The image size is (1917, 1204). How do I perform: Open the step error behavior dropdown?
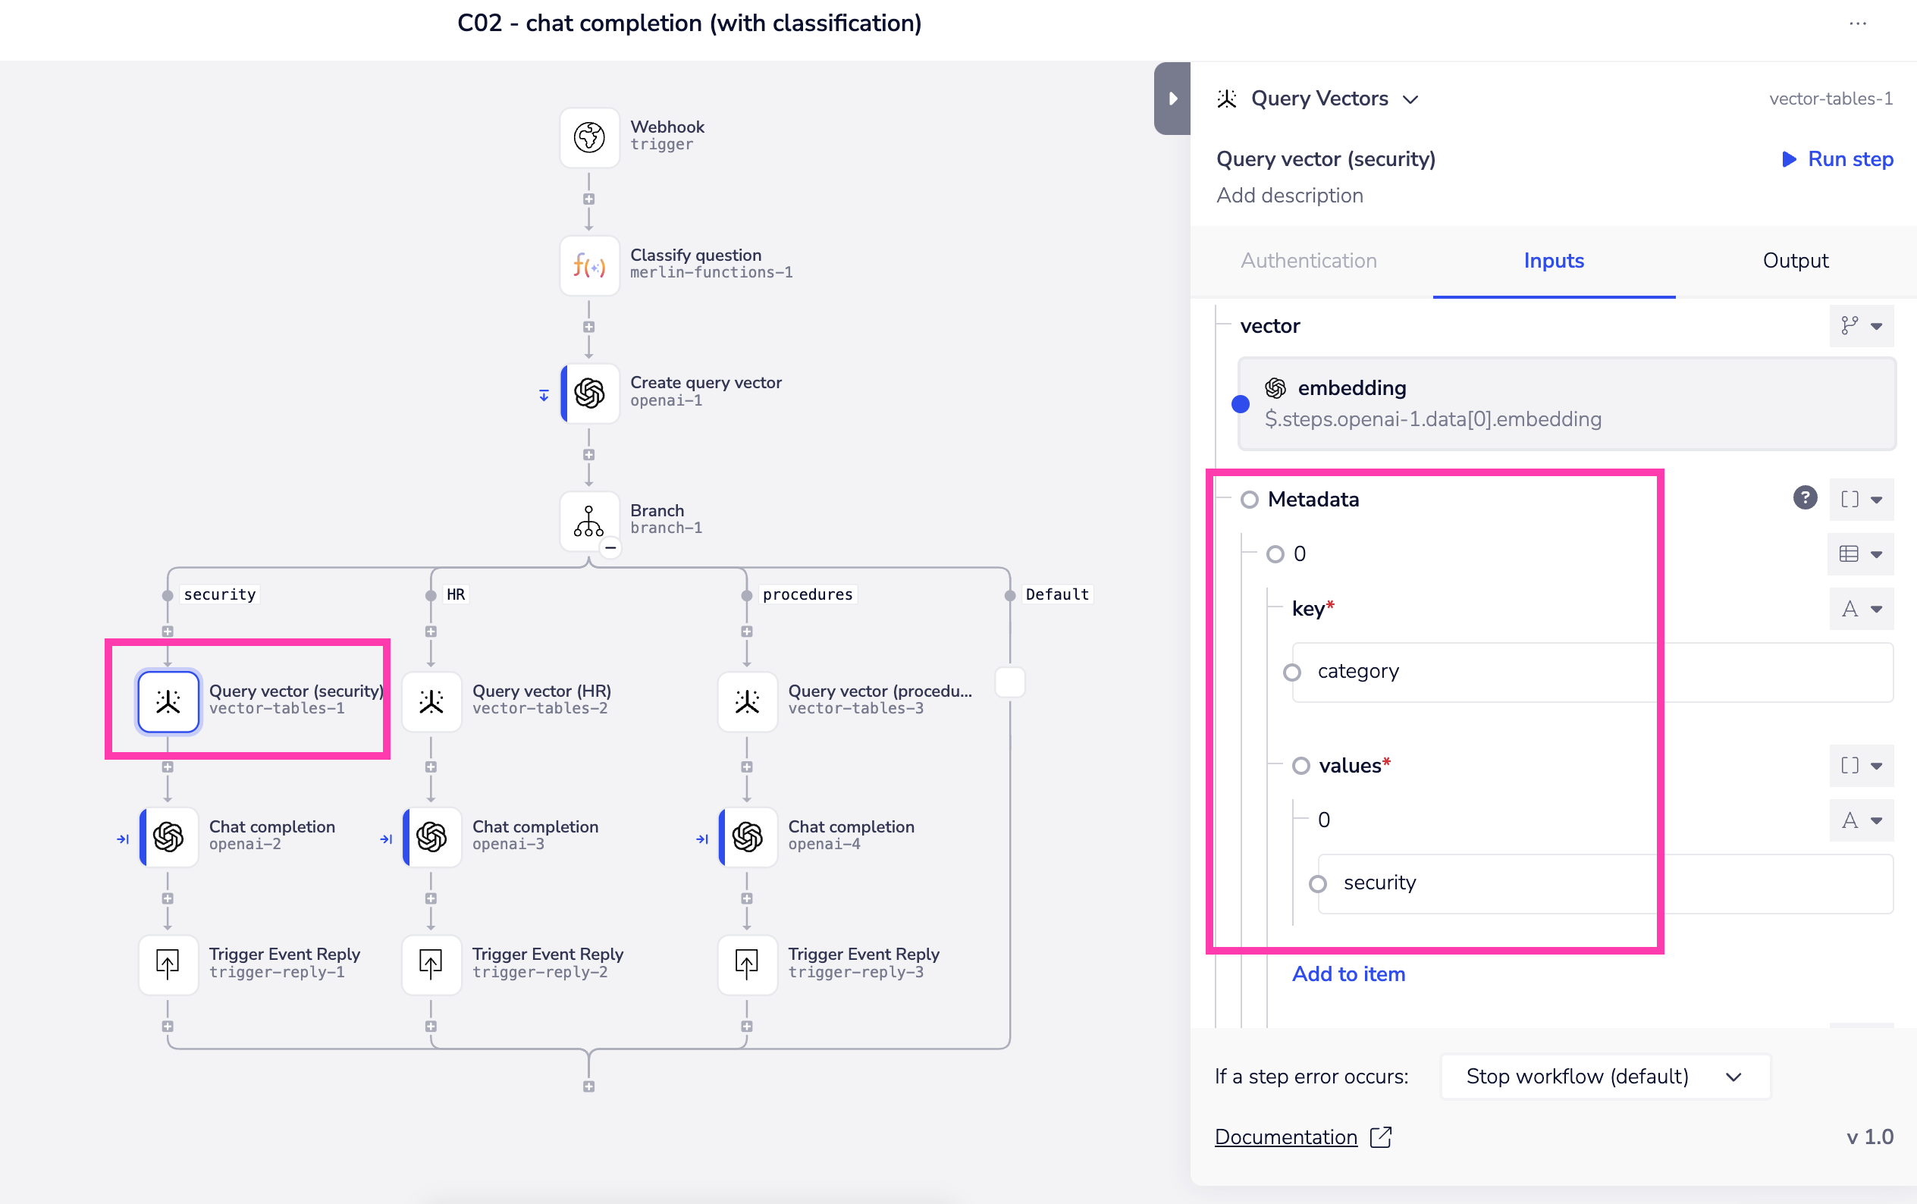pyautogui.click(x=1604, y=1076)
